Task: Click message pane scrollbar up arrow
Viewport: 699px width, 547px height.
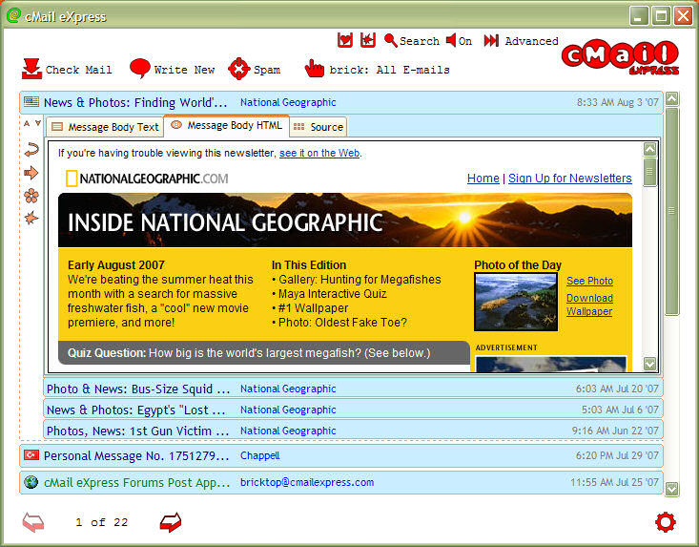Action: (650, 150)
